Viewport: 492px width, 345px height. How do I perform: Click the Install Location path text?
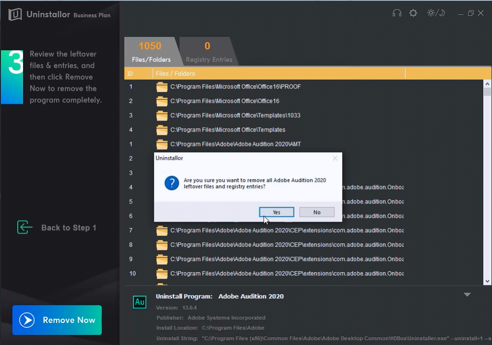[233, 328]
